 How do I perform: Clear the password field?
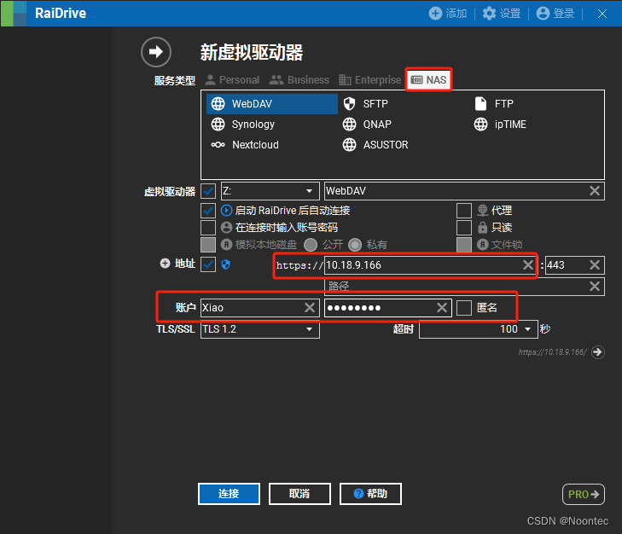(442, 307)
